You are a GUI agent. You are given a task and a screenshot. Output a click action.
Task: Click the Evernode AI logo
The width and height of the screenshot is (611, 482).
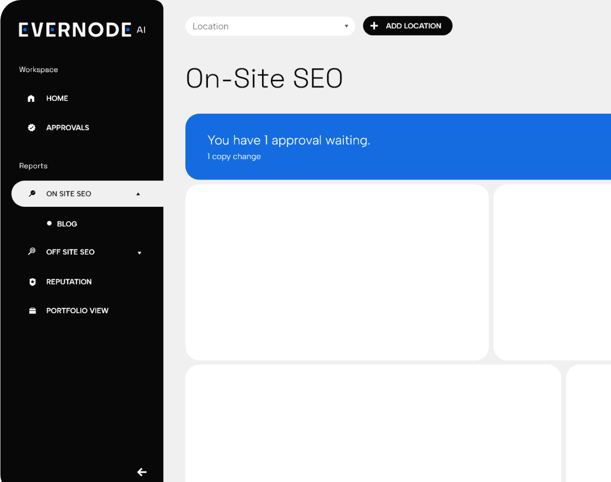(x=82, y=30)
